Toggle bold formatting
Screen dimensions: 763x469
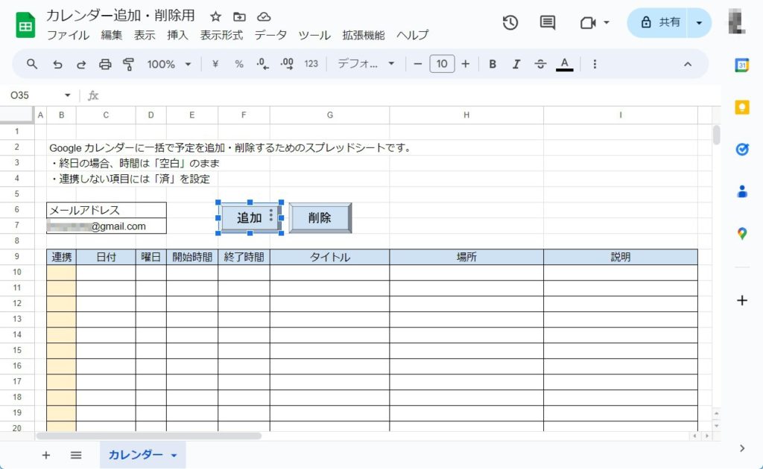click(493, 64)
